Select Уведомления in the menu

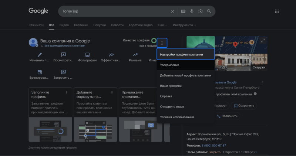point(186,65)
